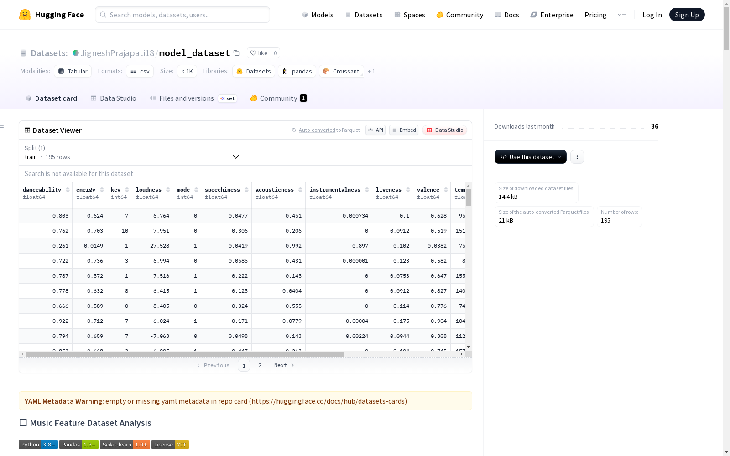The image size is (730, 456).
Task: Click the JigneshPrajapati18 avatar icon
Action: 76,53
